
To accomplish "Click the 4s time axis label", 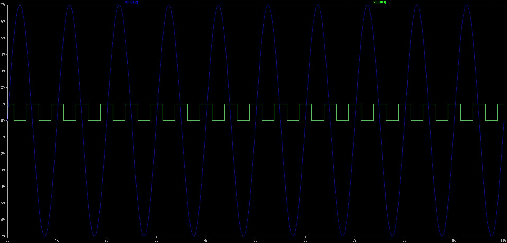I will click(206, 241).
